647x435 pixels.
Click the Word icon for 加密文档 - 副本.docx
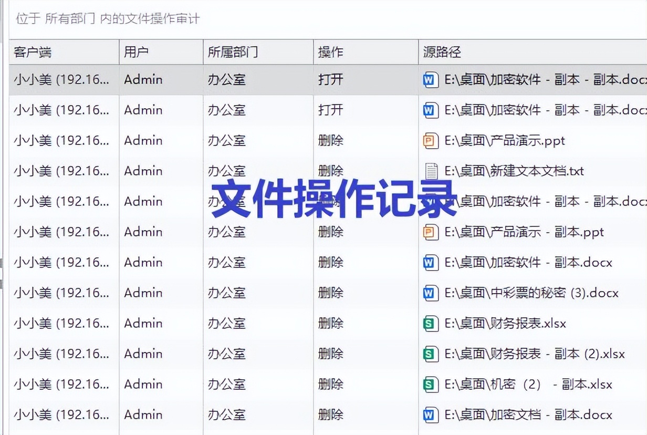pos(430,415)
